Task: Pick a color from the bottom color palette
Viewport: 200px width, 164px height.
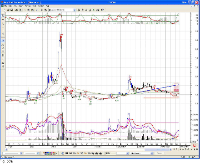Action: pyautogui.click(x=49, y=153)
